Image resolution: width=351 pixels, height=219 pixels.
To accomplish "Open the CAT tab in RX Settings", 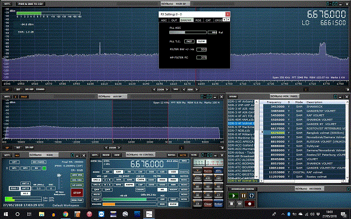I will point(208,20).
